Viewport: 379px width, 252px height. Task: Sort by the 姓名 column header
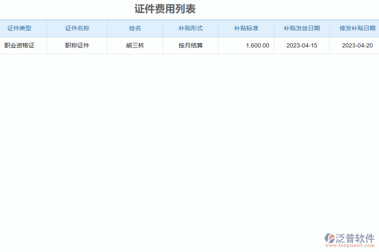point(135,28)
